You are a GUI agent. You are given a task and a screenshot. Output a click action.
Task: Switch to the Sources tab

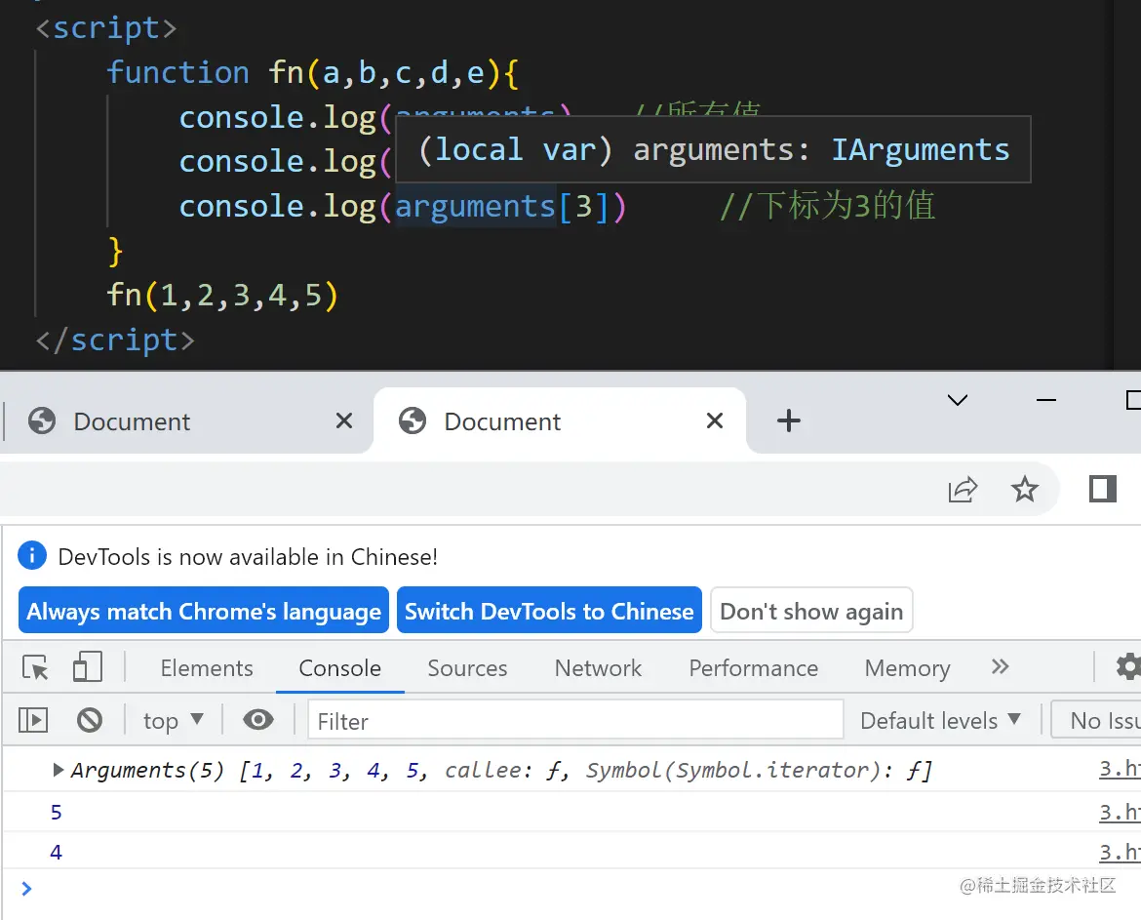467,668
